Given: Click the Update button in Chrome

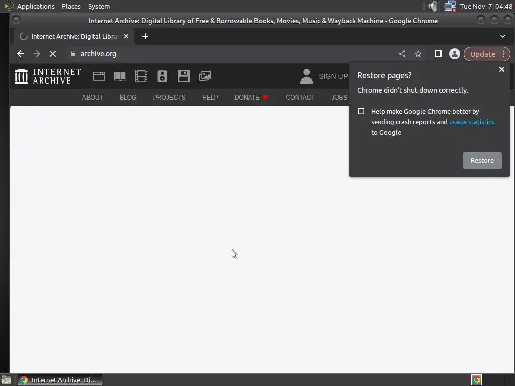Looking at the screenshot, I should point(483,54).
